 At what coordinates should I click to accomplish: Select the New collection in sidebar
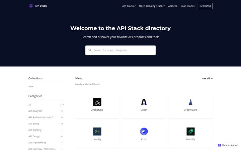31,86
